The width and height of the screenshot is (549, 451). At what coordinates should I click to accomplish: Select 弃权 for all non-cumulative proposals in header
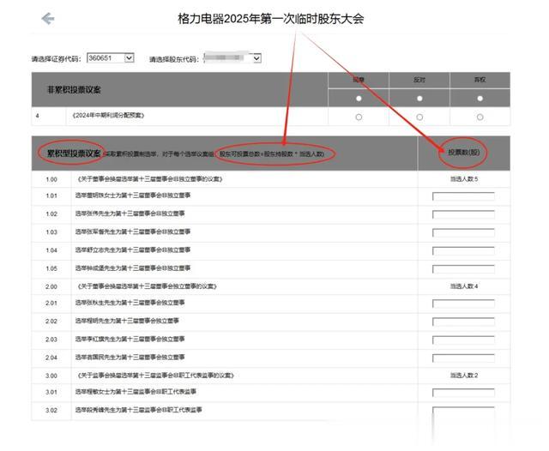point(480,99)
